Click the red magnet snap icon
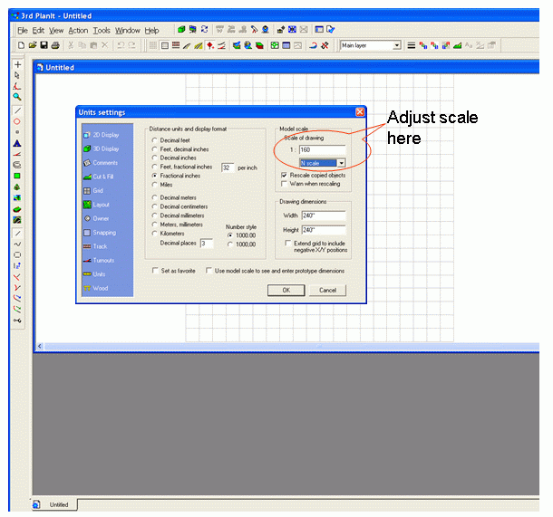Viewport: 553px width, 517px height. 313,45
